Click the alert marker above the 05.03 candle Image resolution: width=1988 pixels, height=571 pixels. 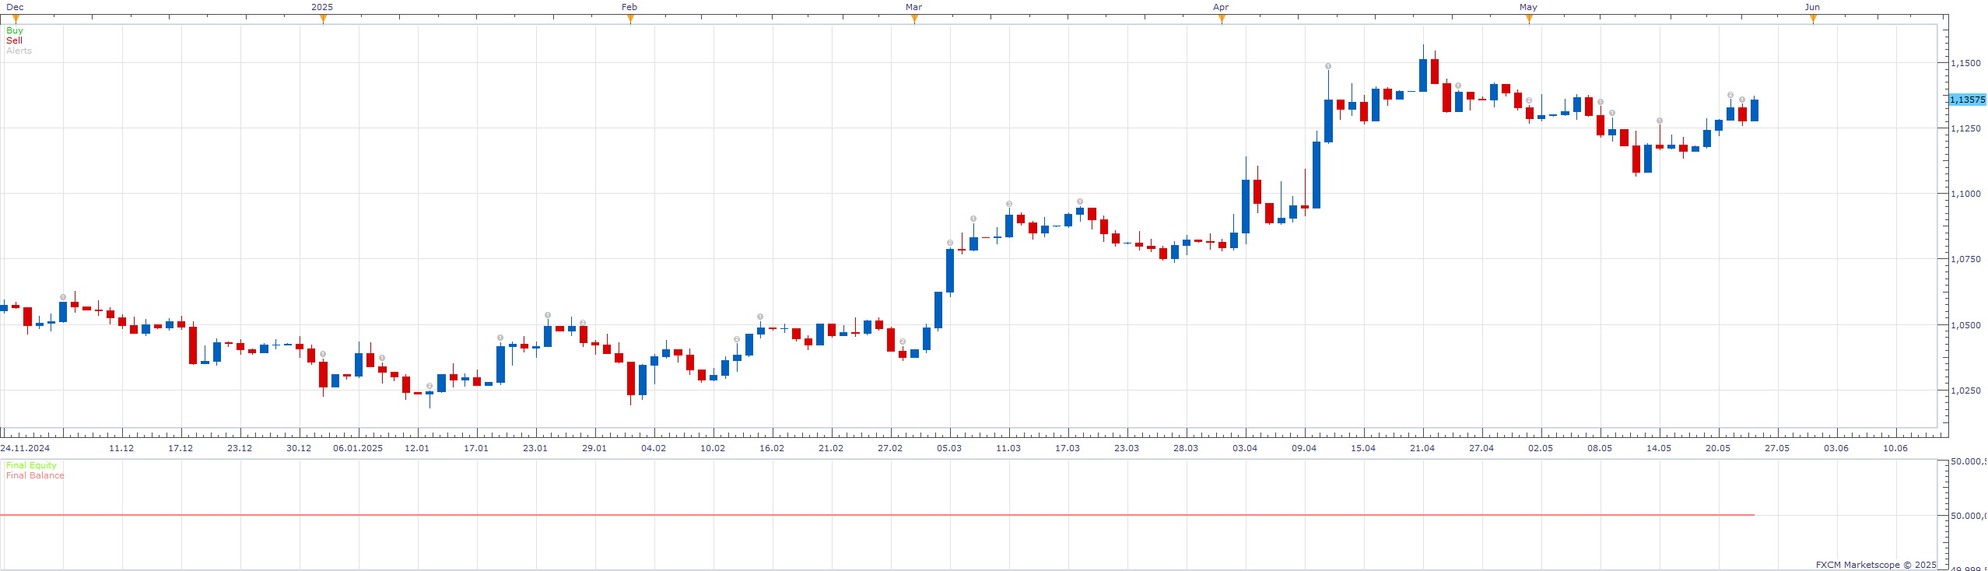pos(950,243)
